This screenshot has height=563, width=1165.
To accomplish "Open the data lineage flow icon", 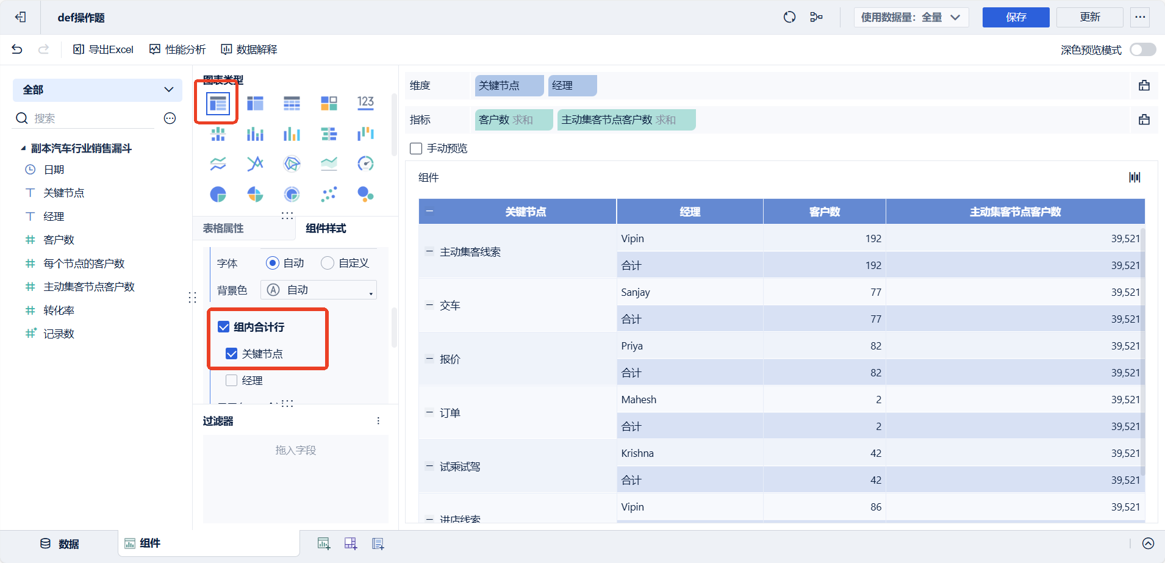I will pyautogui.click(x=816, y=17).
